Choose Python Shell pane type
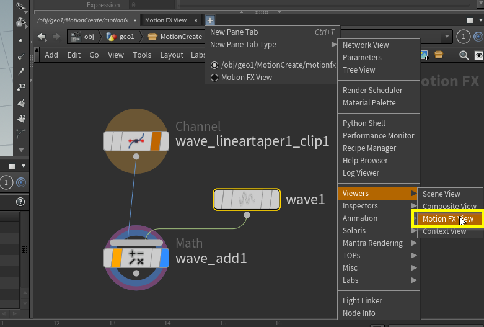 click(379, 123)
